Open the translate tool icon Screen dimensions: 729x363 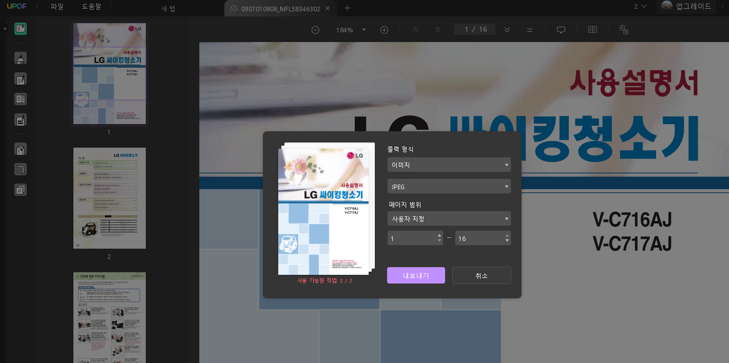[624, 30]
